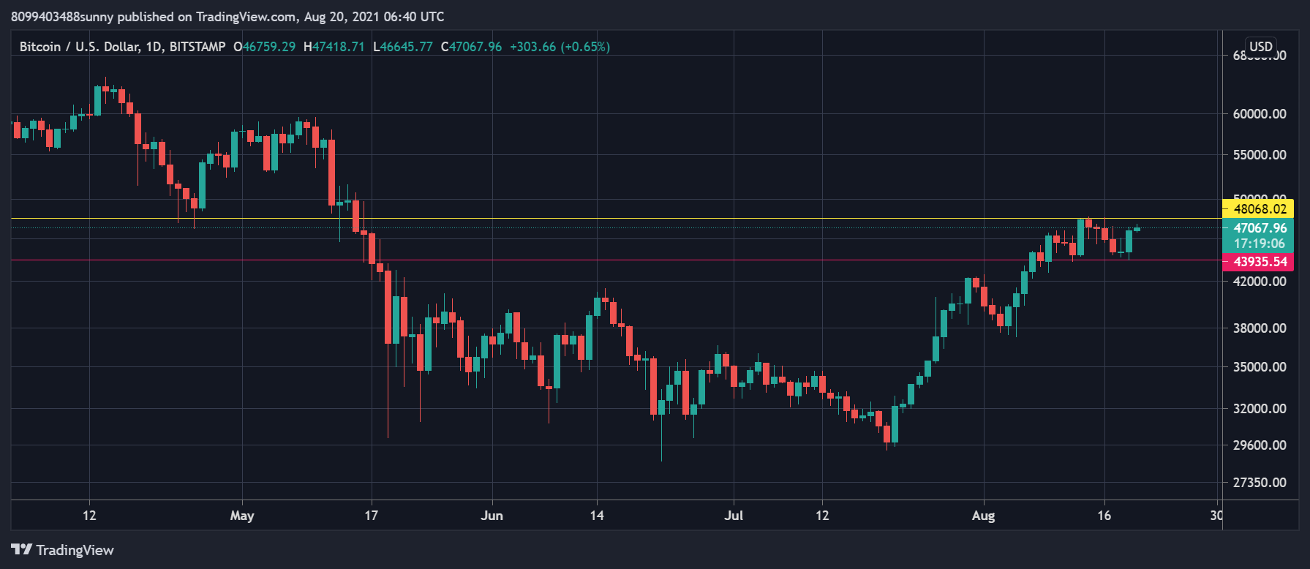Click the 38000.00 price axis label
The height and width of the screenshot is (569, 1310).
click(1260, 328)
